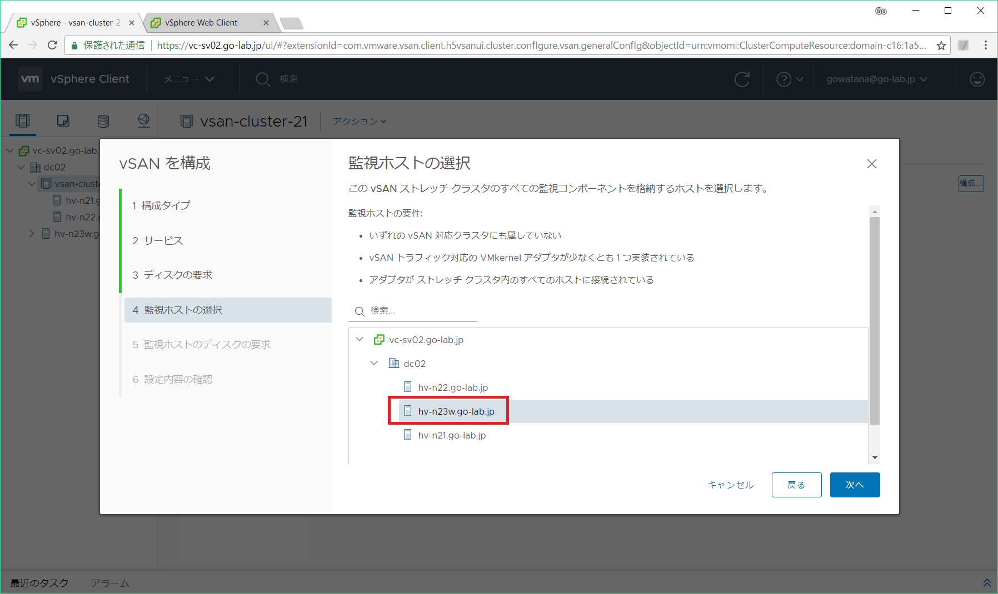Screen dimensions: 998x594
Task: Expand hv-n23w host in navigator tree
Action: (x=32, y=234)
